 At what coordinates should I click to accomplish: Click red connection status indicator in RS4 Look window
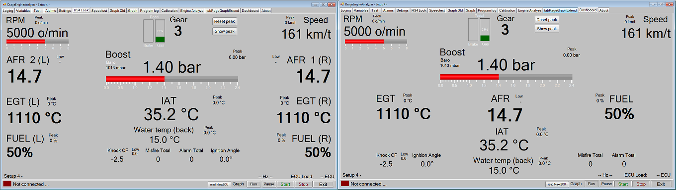[7, 184]
